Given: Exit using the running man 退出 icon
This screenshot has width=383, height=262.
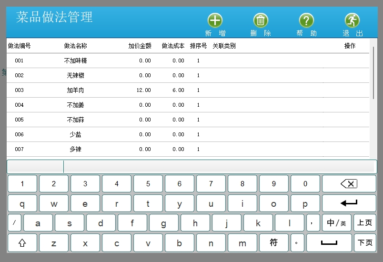Looking at the screenshot, I should [352, 20].
